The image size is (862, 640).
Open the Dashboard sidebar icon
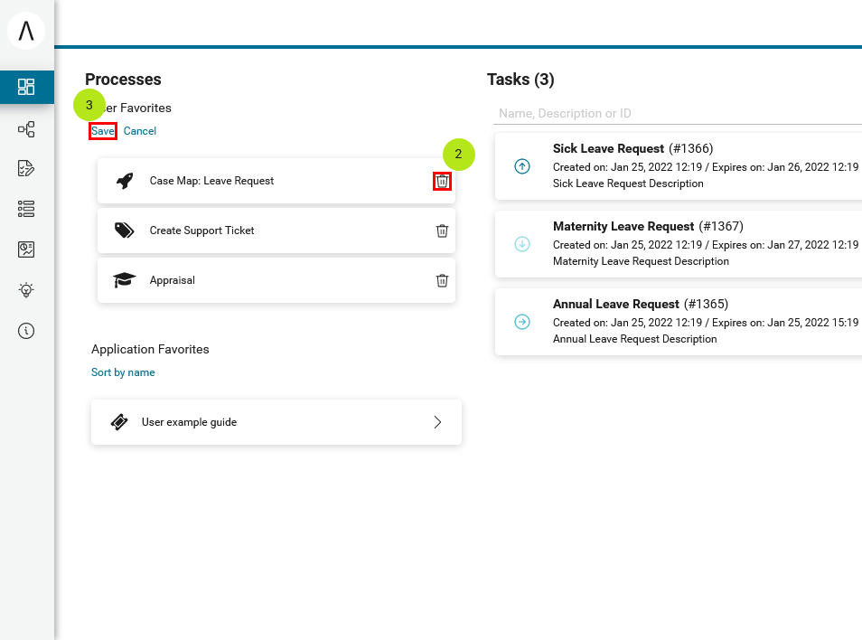tap(26, 87)
